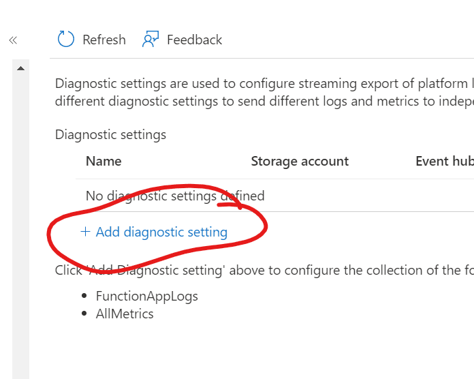Click the No diagnostic settings defined row
This screenshot has height=379, width=474.
coord(175,196)
